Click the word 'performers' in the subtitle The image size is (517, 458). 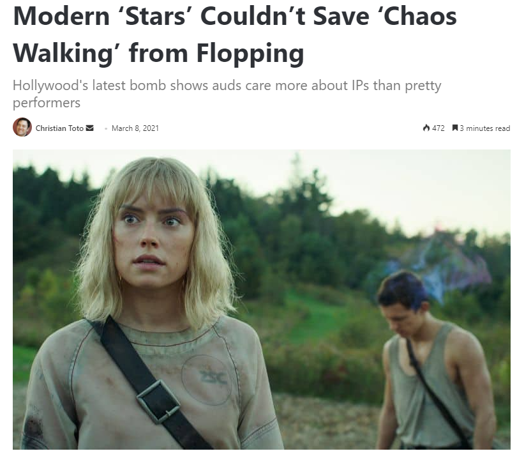(47, 103)
